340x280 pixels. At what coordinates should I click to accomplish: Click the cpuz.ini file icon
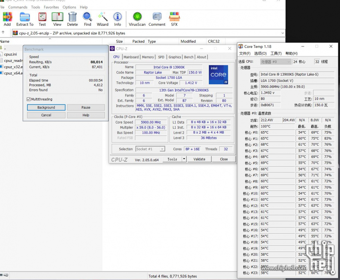tap(1, 54)
